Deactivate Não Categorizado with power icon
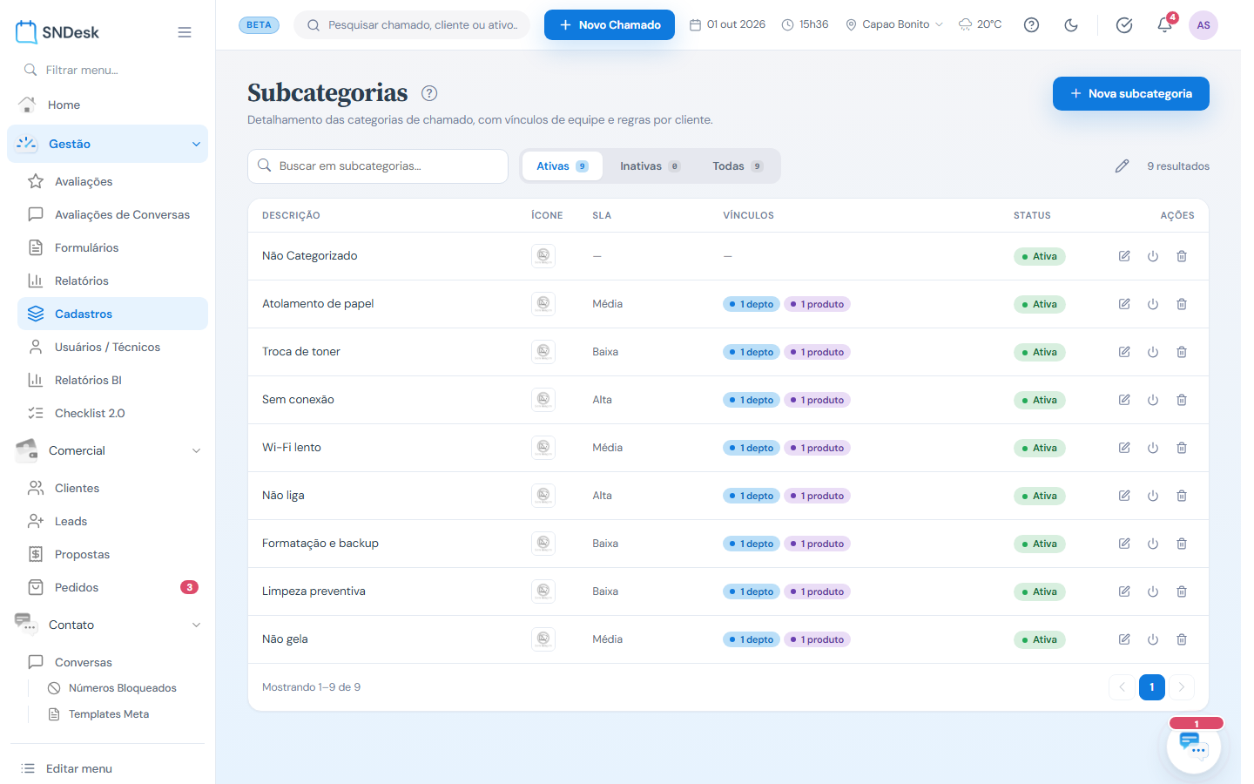This screenshot has width=1254, height=784. (1153, 256)
